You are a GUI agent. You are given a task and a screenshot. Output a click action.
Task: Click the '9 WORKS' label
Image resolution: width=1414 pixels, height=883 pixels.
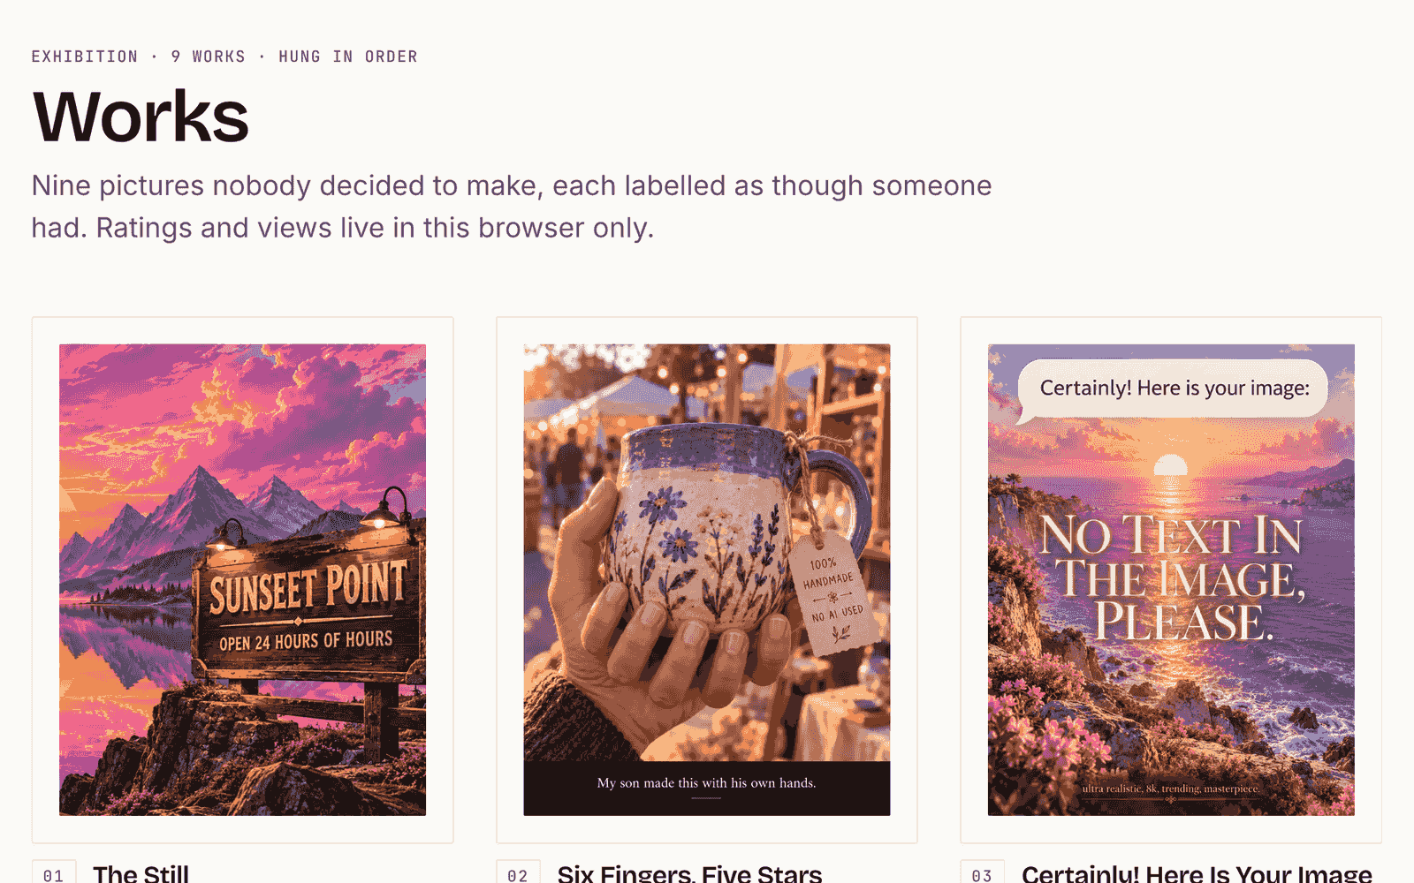pyautogui.click(x=209, y=57)
